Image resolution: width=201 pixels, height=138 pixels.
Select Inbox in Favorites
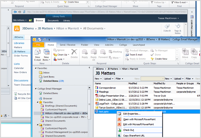click(44, 73)
